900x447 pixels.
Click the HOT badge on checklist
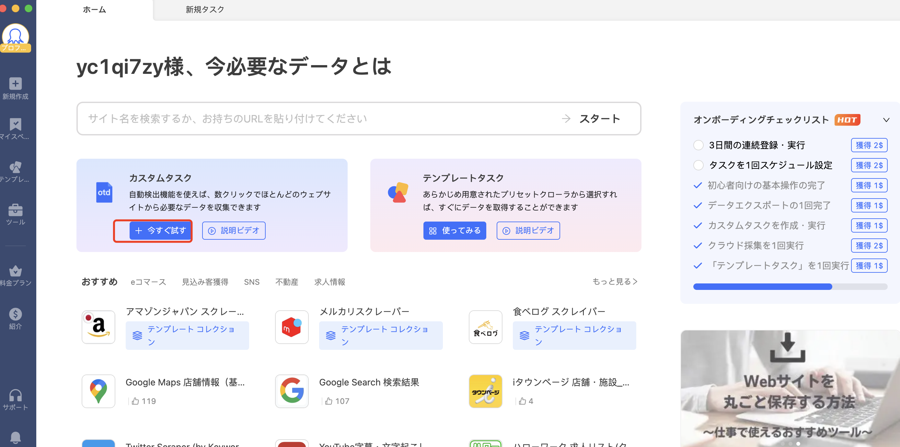coord(847,120)
